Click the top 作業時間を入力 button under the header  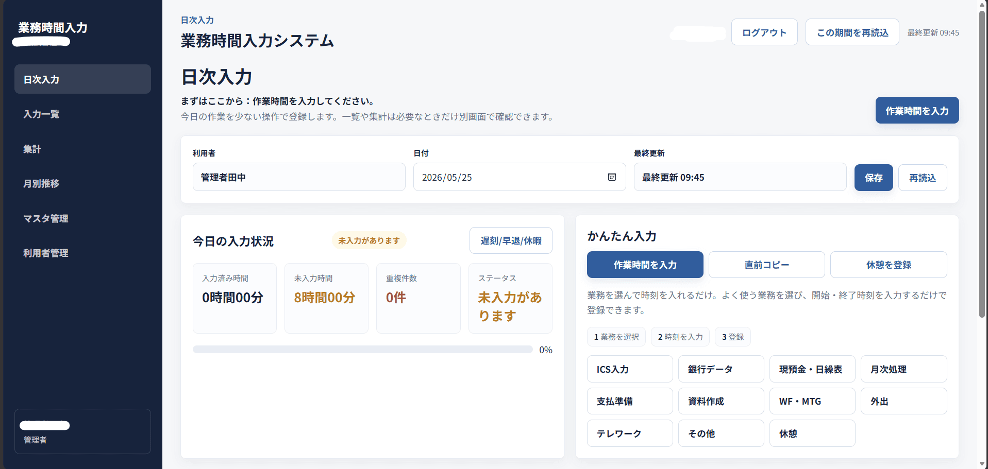[x=917, y=110]
